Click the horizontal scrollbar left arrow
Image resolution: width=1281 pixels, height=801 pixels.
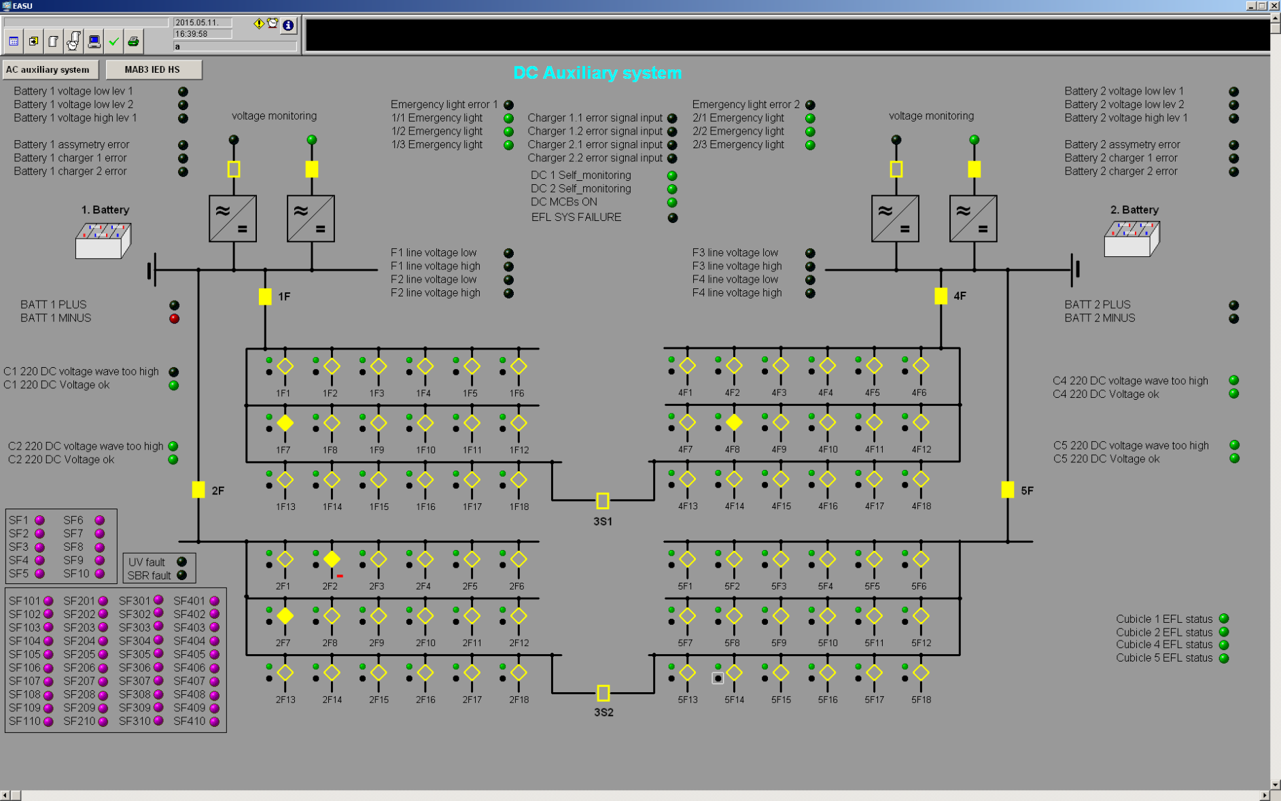pos(5,796)
